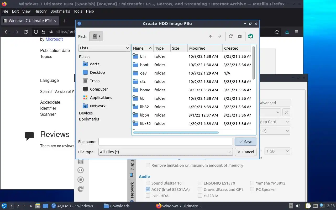Cancel the Create HDD Image dialog
The width and height of the screenshot is (336, 210).
click(x=246, y=152)
